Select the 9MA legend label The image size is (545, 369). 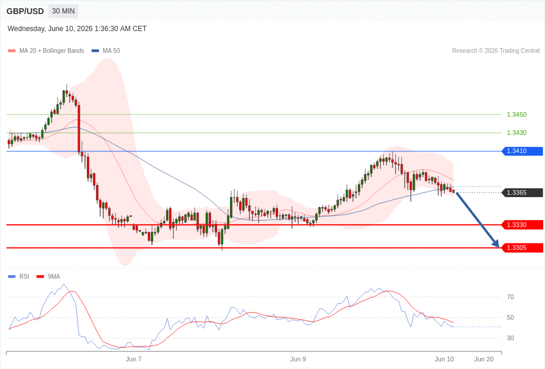54,276
